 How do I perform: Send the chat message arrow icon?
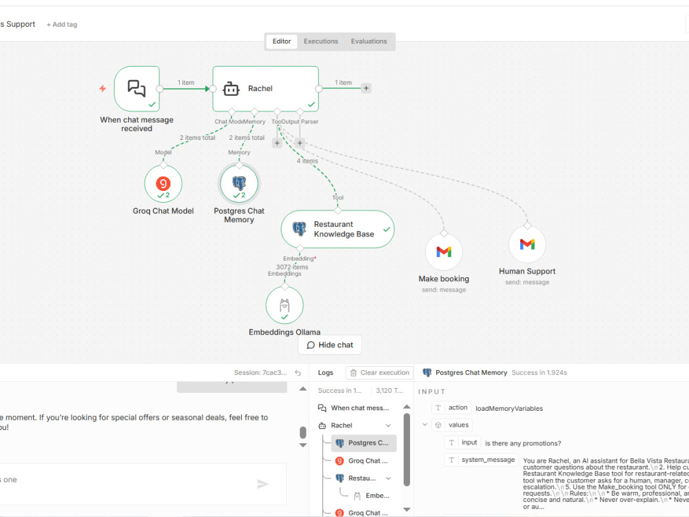263,484
